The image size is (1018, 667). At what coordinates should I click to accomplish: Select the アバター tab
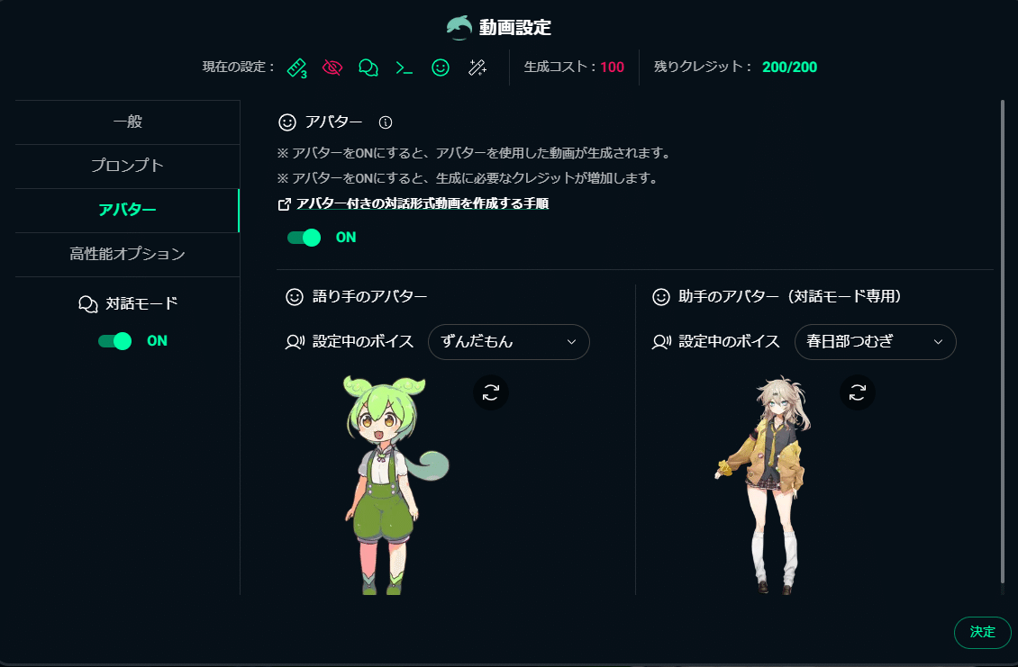pos(127,211)
